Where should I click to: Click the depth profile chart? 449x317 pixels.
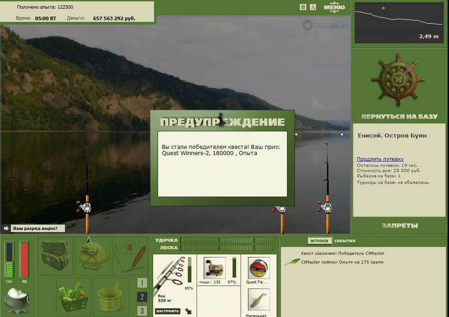tap(399, 22)
